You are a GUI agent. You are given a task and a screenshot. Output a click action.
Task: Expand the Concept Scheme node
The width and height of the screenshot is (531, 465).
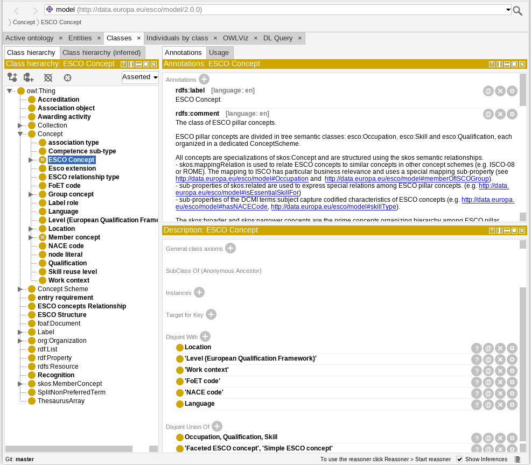(20, 289)
